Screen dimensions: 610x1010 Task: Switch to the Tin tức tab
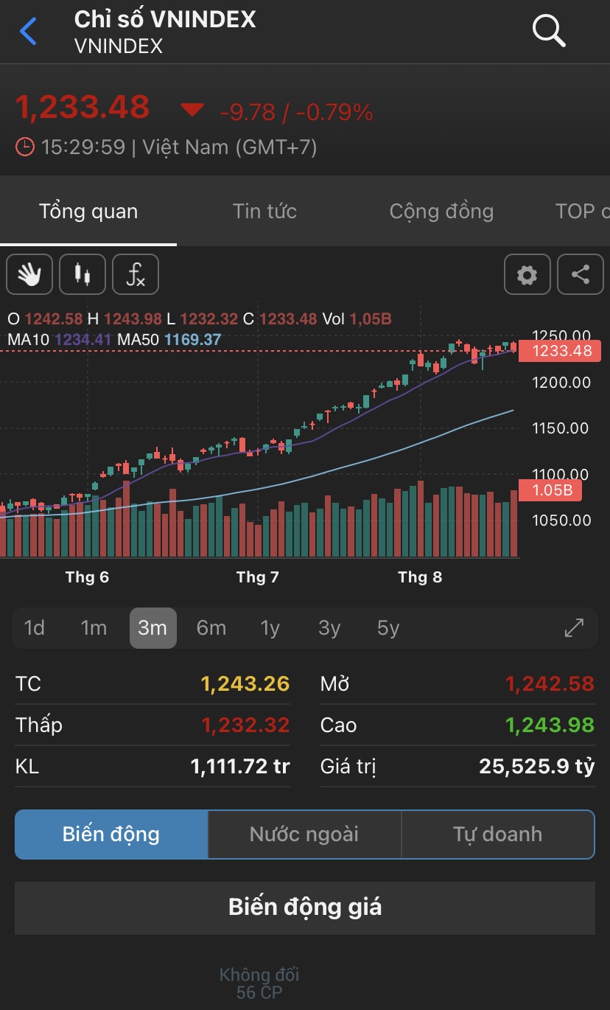(264, 212)
